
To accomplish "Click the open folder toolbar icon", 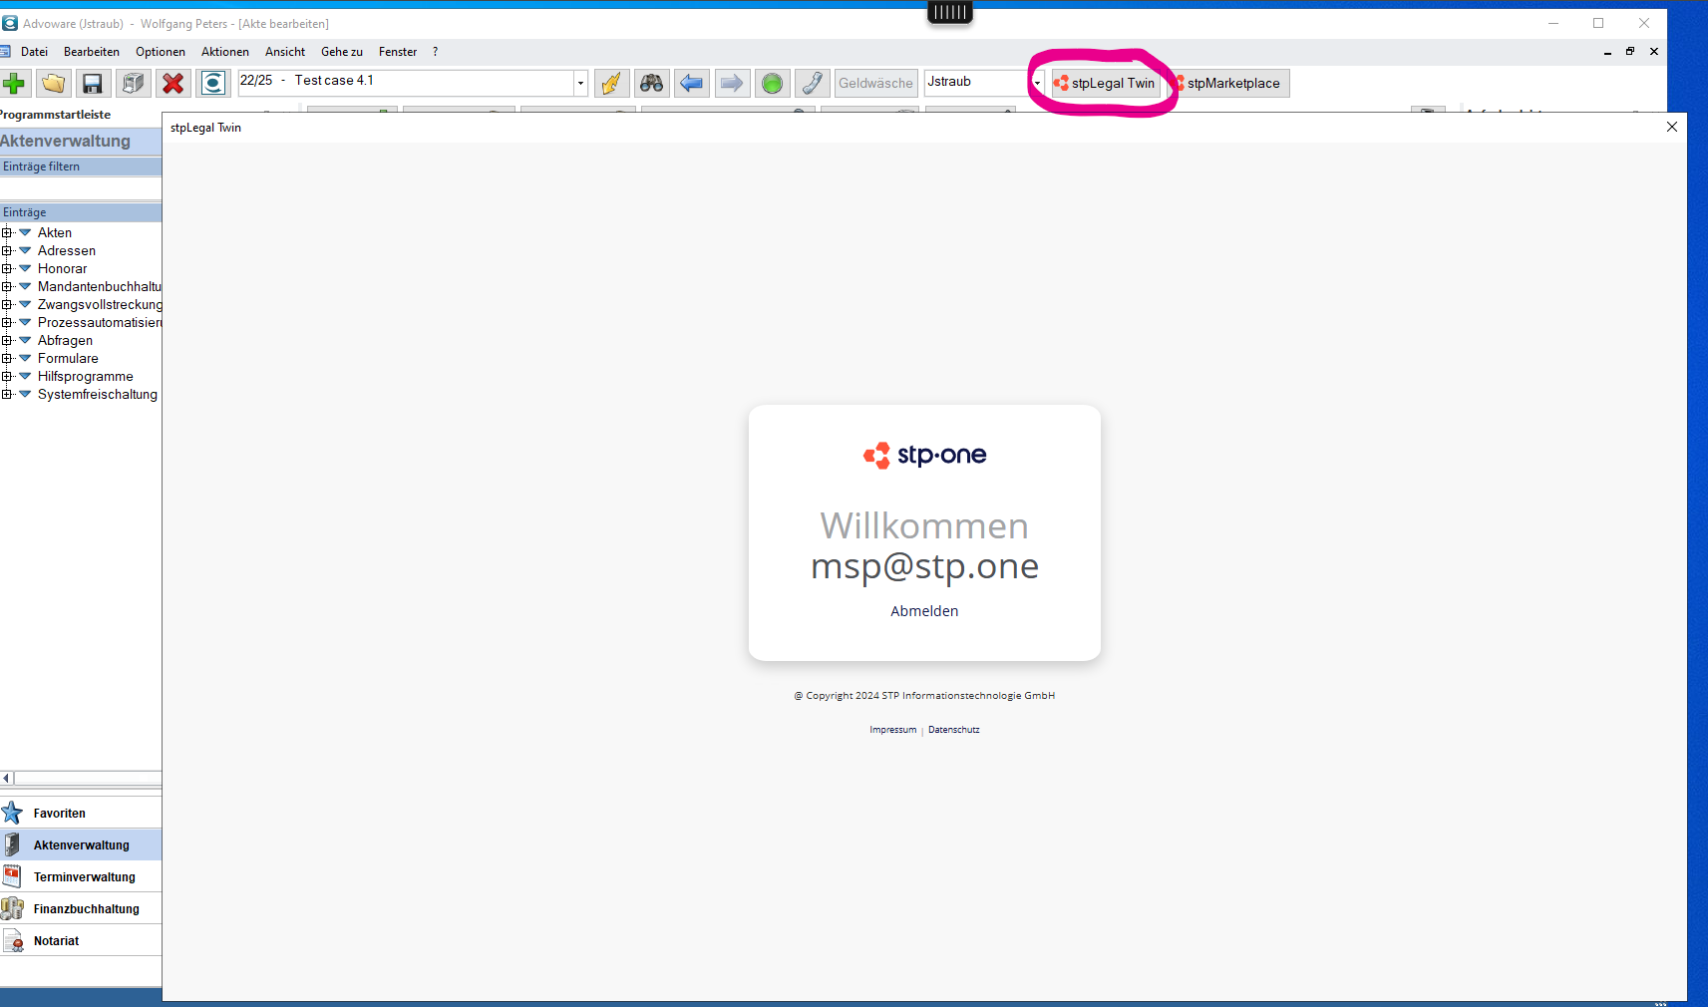I will (x=53, y=84).
